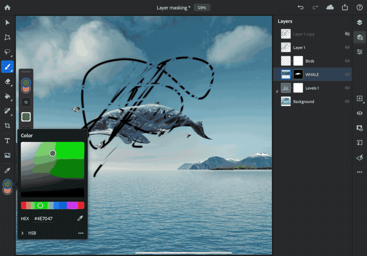Viewport: 367px width, 256px height.
Task: Select the Move tool
Action: [x=7, y=22]
